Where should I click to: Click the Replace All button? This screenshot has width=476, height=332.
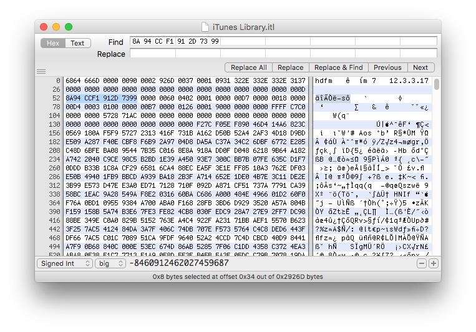[x=249, y=67]
